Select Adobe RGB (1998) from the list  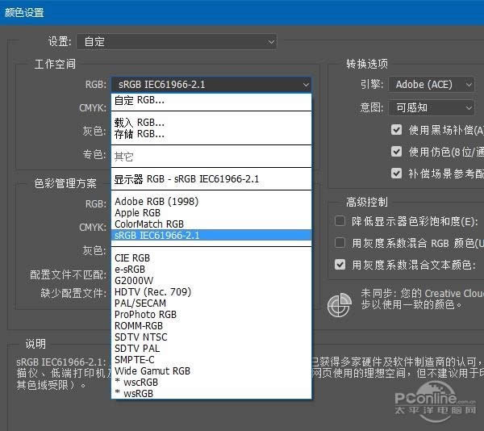[x=156, y=201]
